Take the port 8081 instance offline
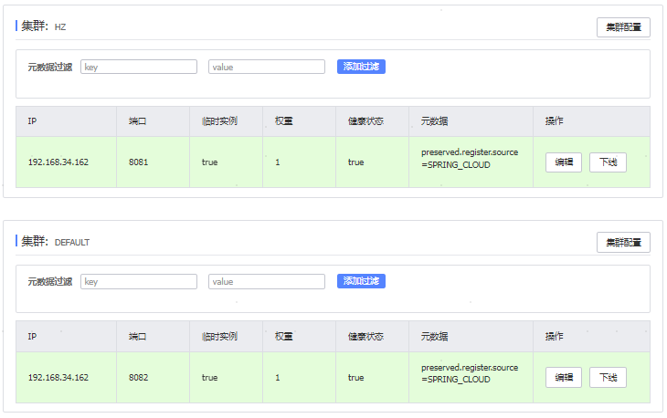Image resolution: width=667 pixels, height=418 pixels. [608, 162]
